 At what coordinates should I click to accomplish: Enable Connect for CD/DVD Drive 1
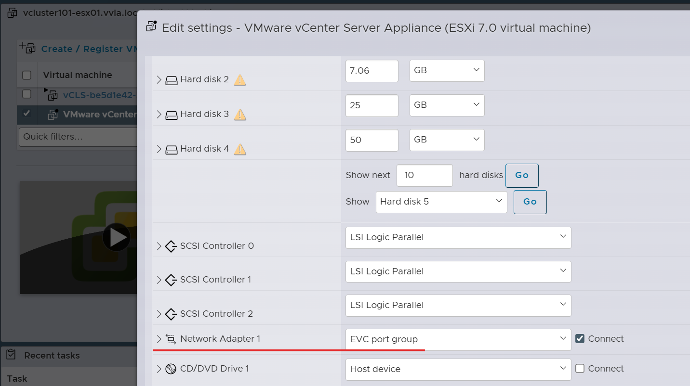tap(580, 369)
